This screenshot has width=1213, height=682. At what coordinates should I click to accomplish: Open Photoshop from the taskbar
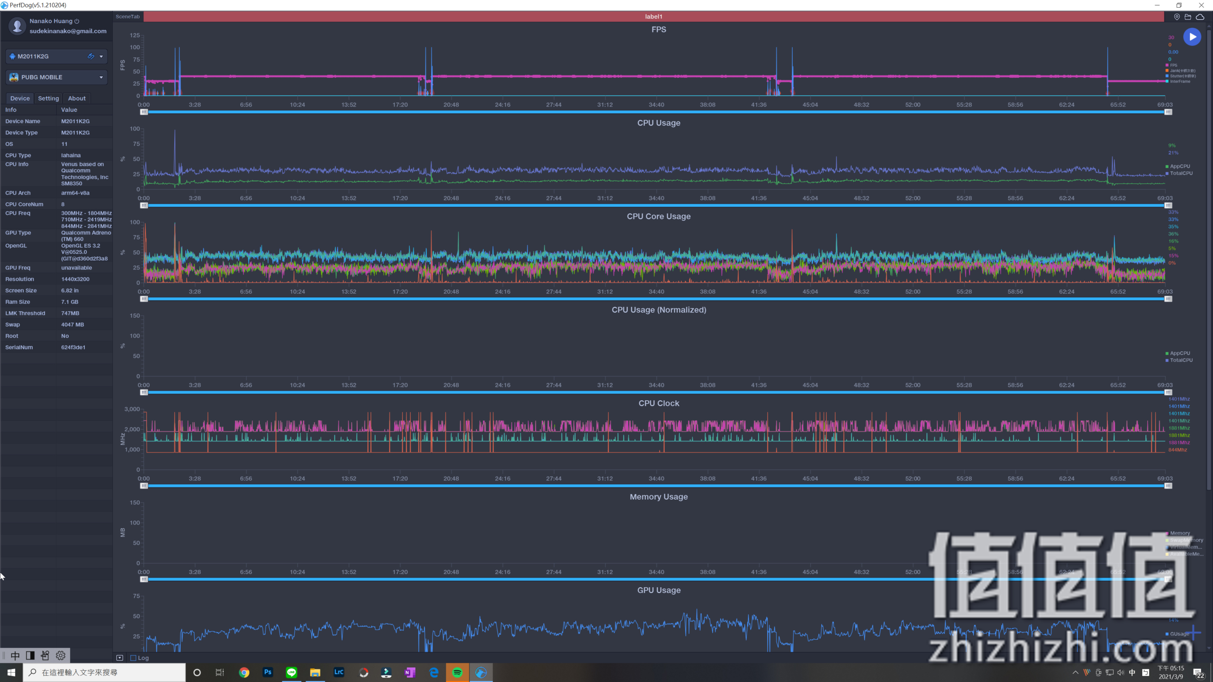click(268, 673)
